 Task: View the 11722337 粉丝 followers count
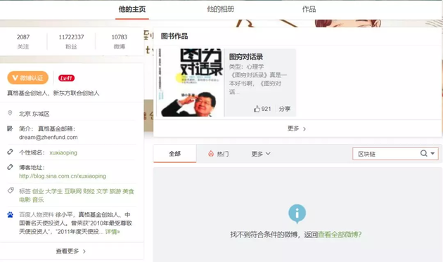(71, 41)
